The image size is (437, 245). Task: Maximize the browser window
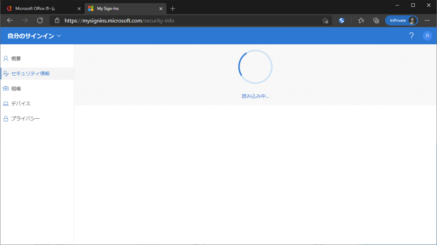[413, 5]
